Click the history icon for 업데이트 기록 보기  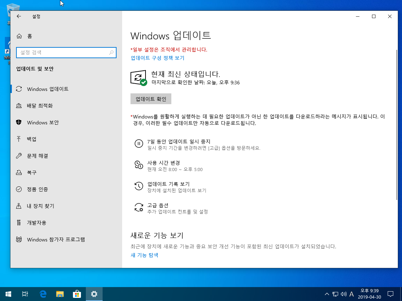click(x=139, y=186)
